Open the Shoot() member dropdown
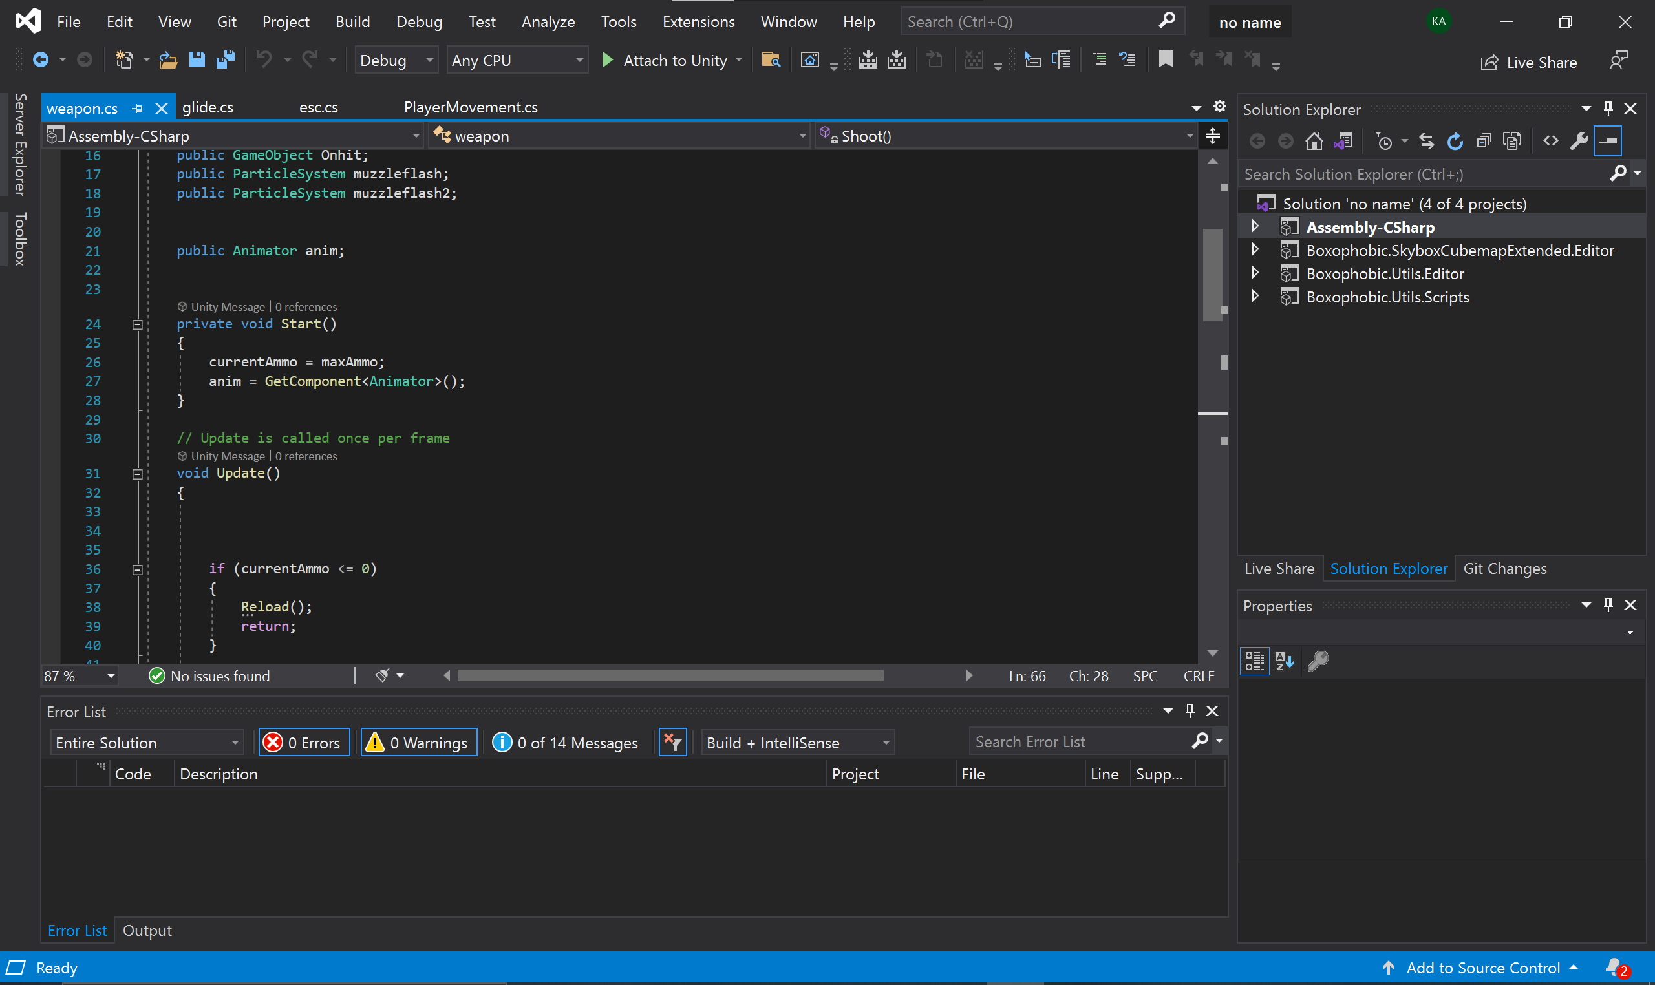 coord(1007,136)
